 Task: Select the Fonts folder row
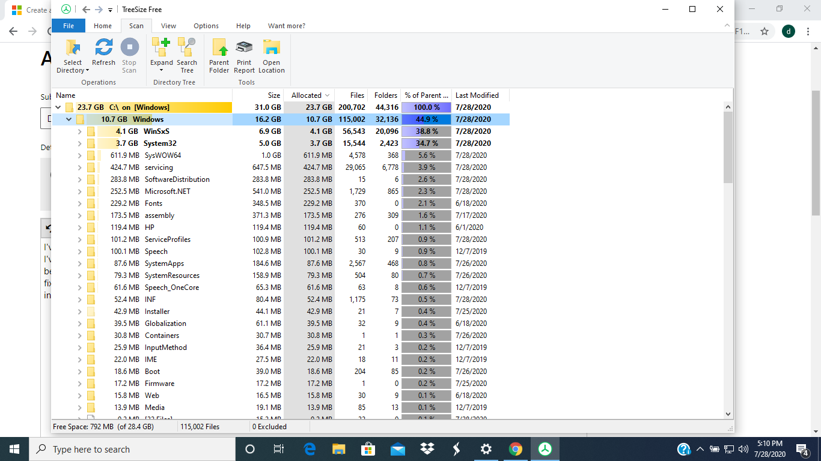tap(281, 203)
